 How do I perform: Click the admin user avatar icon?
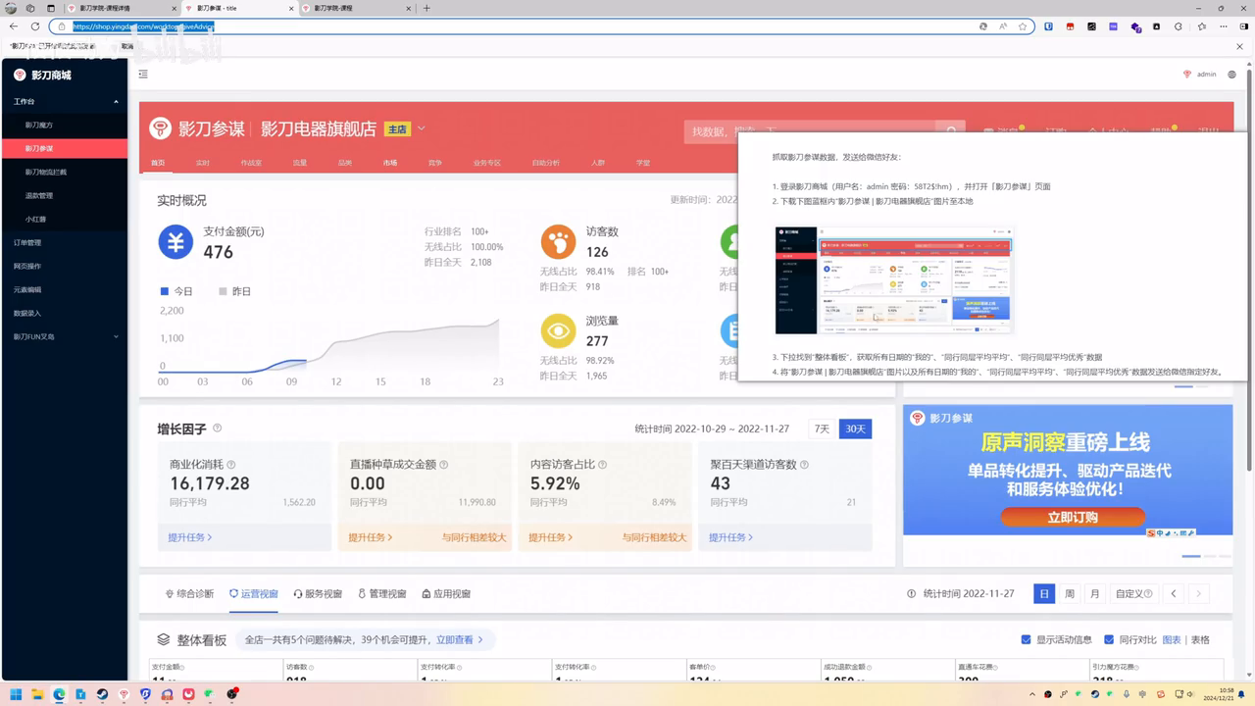[x=1187, y=75]
